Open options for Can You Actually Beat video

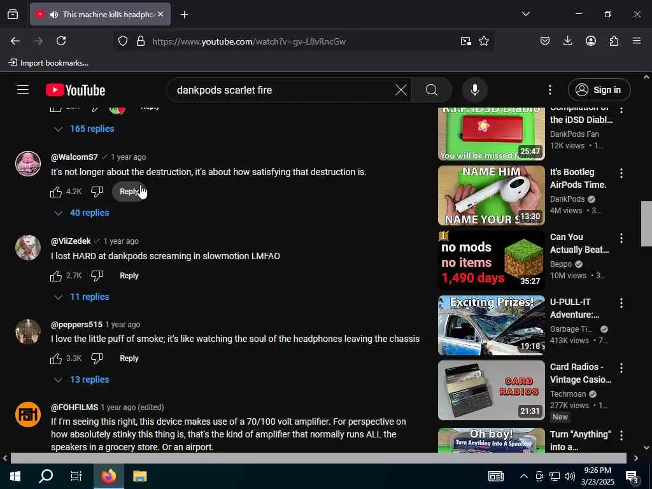[621, 238]
